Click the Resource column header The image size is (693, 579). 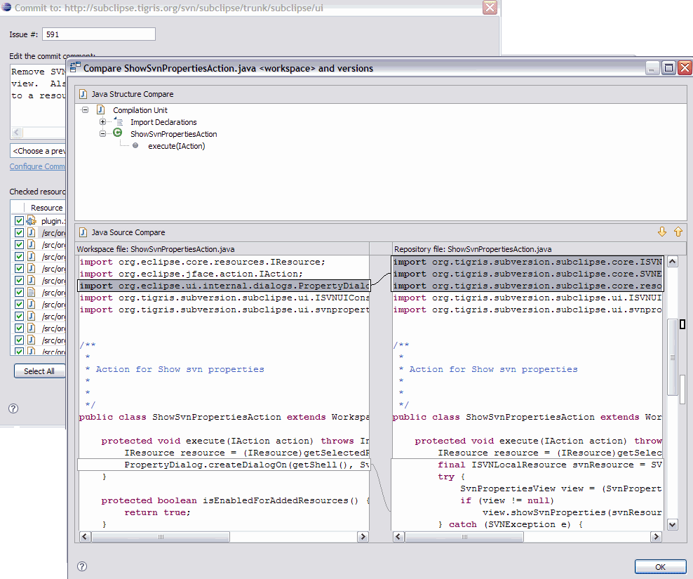(46, 208)
